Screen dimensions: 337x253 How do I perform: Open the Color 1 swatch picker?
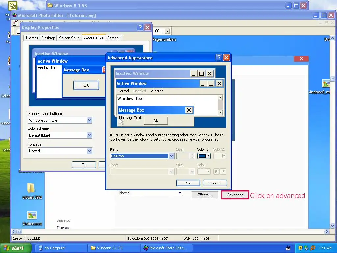(x=204, y=156)
